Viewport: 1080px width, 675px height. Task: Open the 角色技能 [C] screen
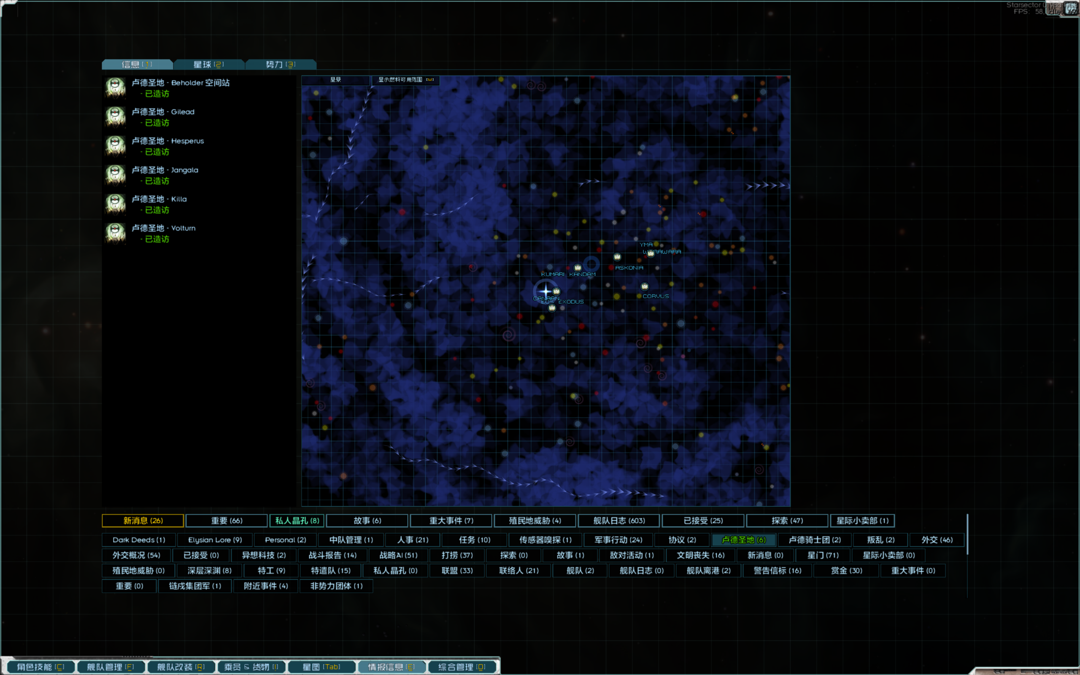point(40,667)
